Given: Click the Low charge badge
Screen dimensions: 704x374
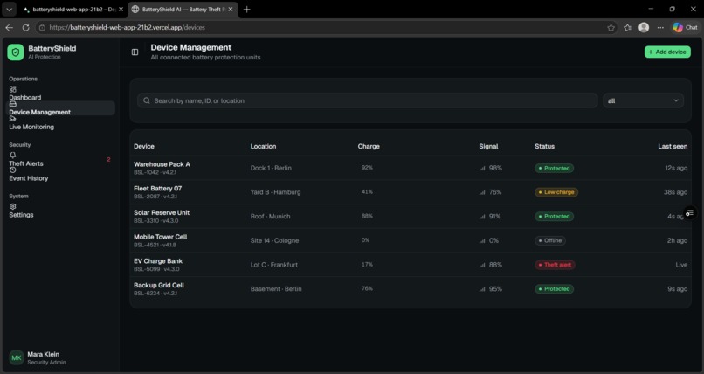Looking at the screenshot, I should [x=556, y=192].
